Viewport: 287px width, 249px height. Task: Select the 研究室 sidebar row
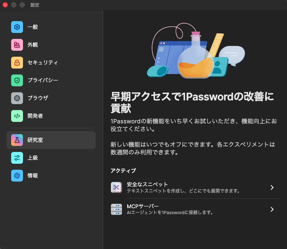click(51, 140)
